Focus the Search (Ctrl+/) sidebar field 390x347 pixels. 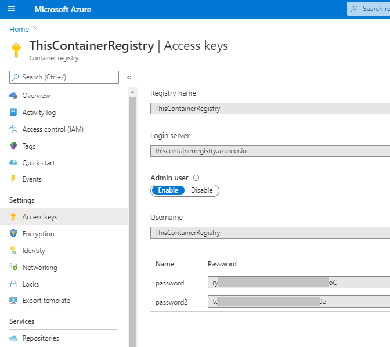click(64, 77)
